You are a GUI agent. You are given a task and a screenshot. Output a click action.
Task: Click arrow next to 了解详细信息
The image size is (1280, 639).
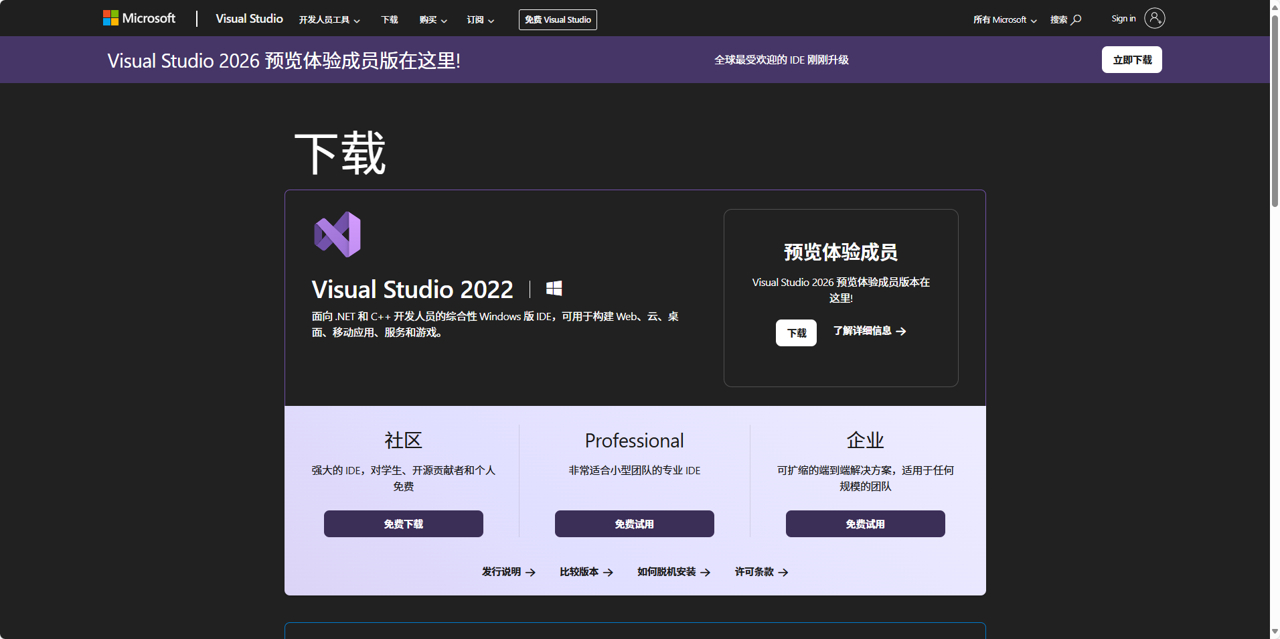click(901, 332)
